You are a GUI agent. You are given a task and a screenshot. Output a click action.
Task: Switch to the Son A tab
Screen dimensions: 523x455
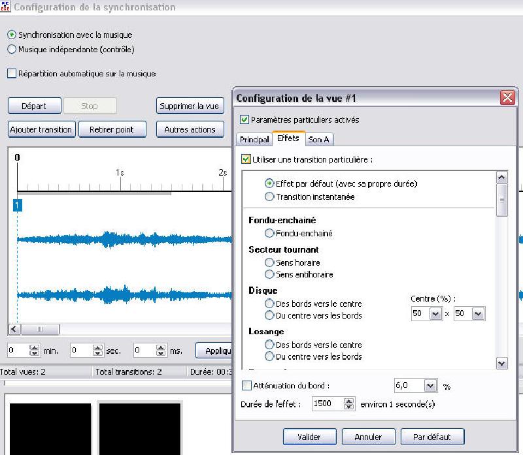[319, 140]
